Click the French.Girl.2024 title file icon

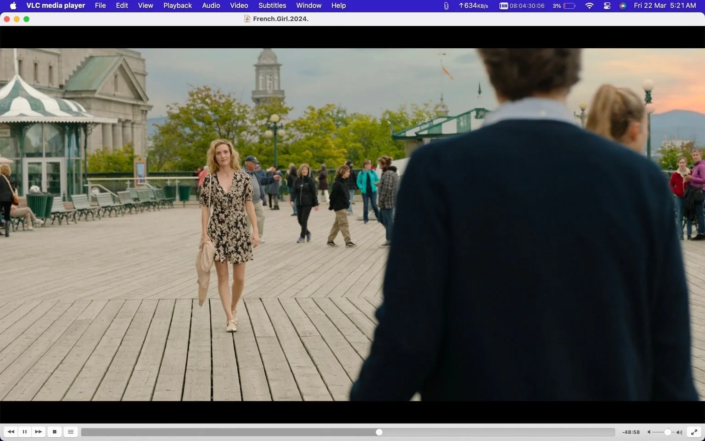coord(247,19)
